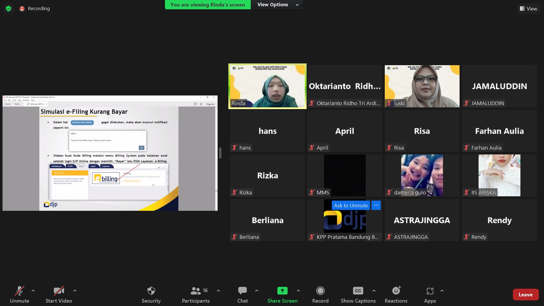This screenshot has width=544, height=306.
Task: Open the View layout menu
Action: click(x=528, y=9)
